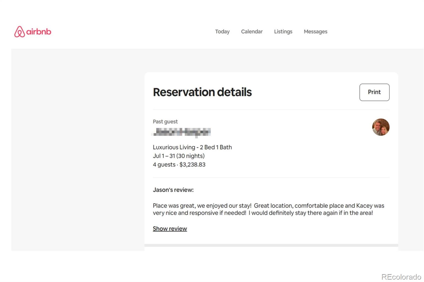Click the Jason's review heading

coord(173,190)
